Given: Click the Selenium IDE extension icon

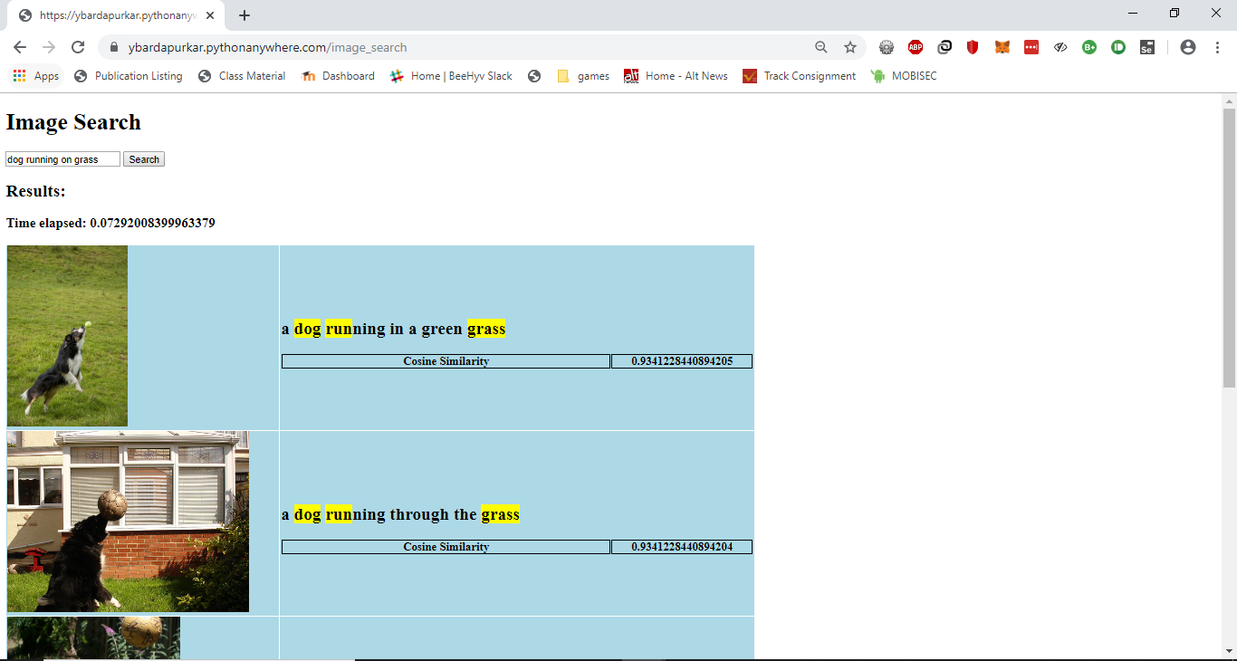Looking at the screenshot, I should tap(1146, 48).
